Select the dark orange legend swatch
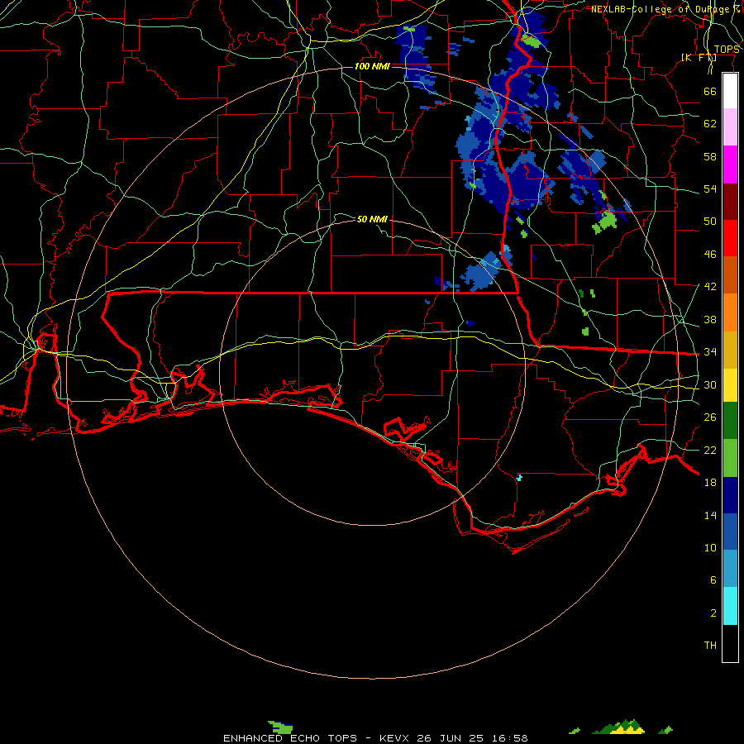The image size is (744, 744). [x=730, y=274]
